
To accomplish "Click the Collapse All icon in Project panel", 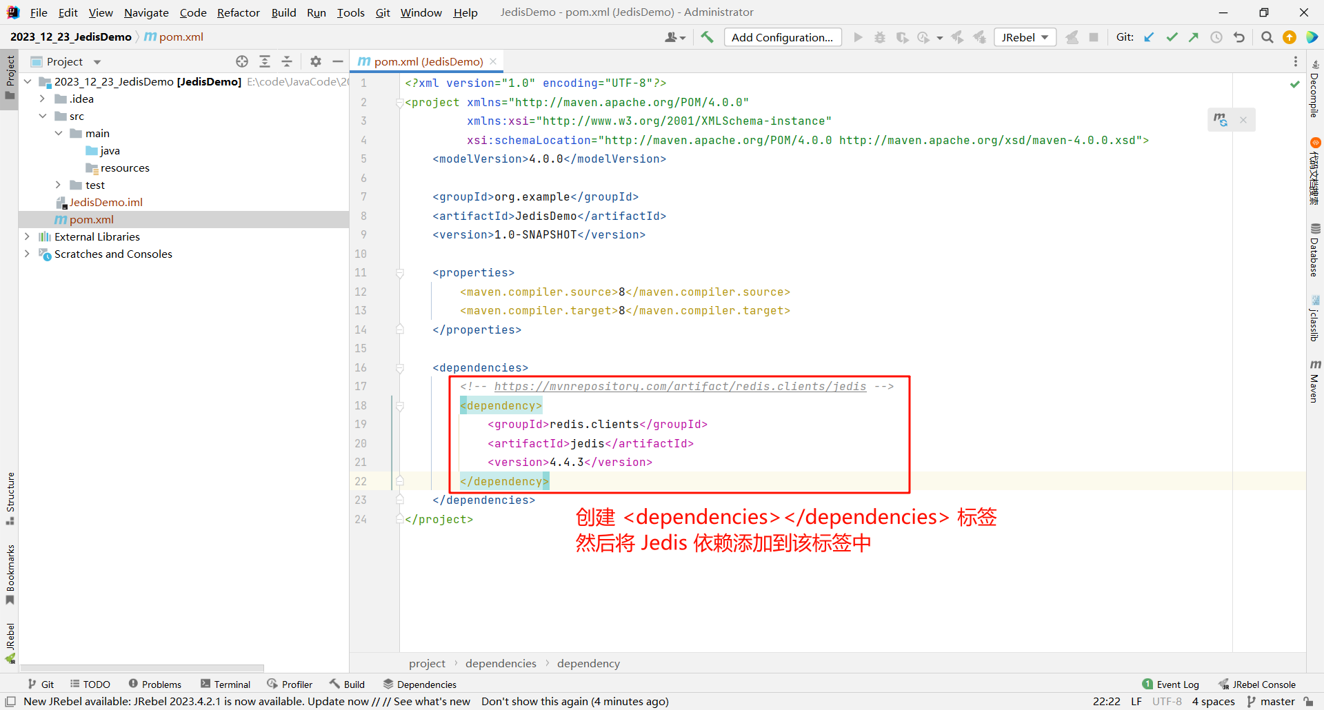I will click(x=287, y=61).
